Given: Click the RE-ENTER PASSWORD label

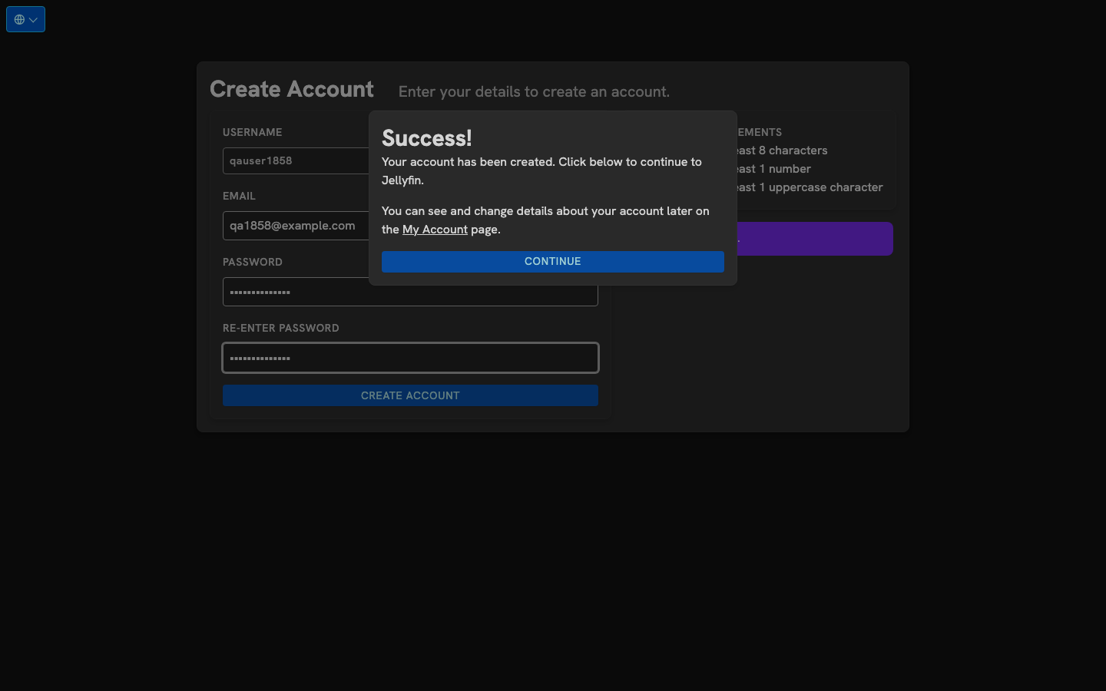Looking at the screenshot, I should coord(281,328).
